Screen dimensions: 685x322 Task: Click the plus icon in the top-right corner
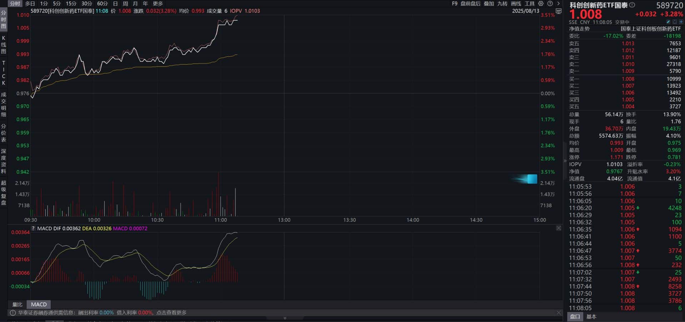681,21
